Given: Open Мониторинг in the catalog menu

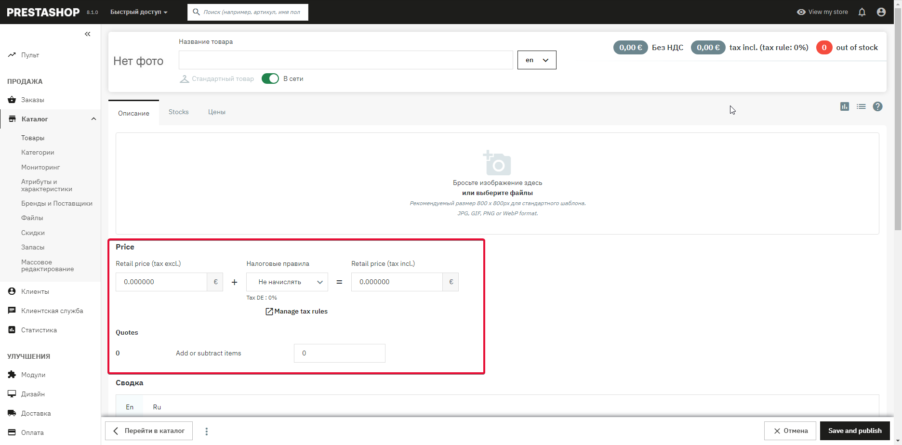Looking at the screenshot, I should (40, 167).
